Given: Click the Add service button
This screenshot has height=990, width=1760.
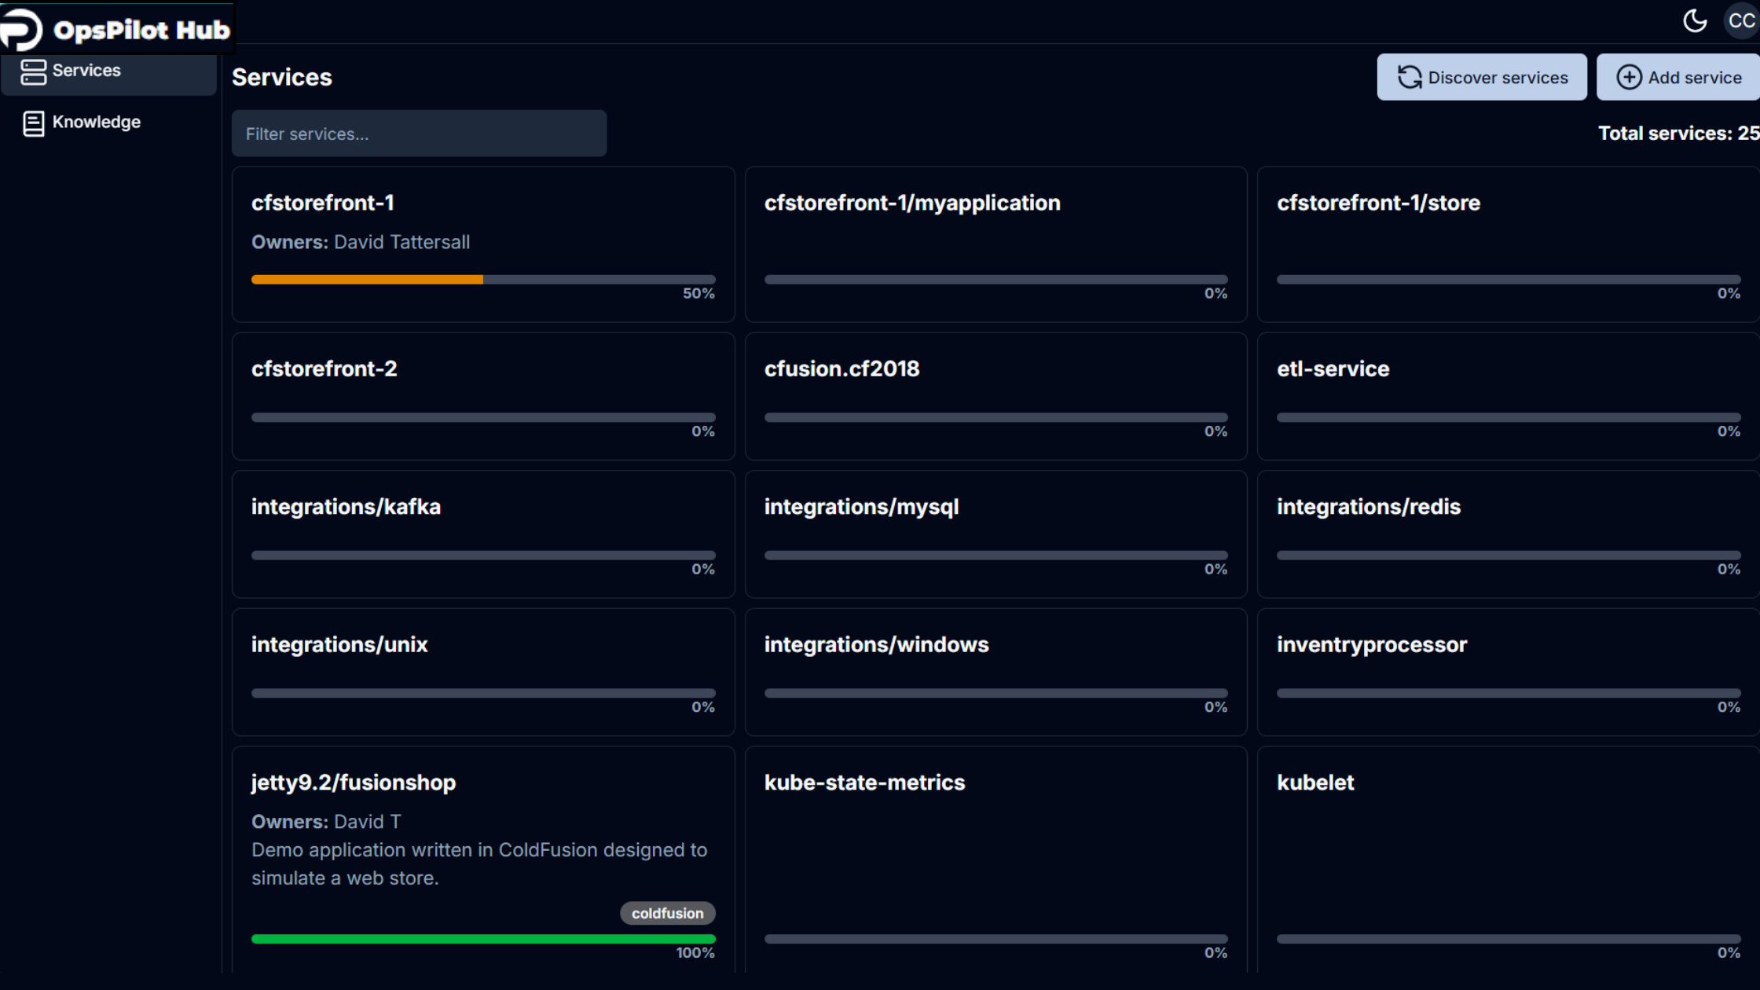Looking at the screenshot, I should pyautogui.click(x=1679, y=77).
